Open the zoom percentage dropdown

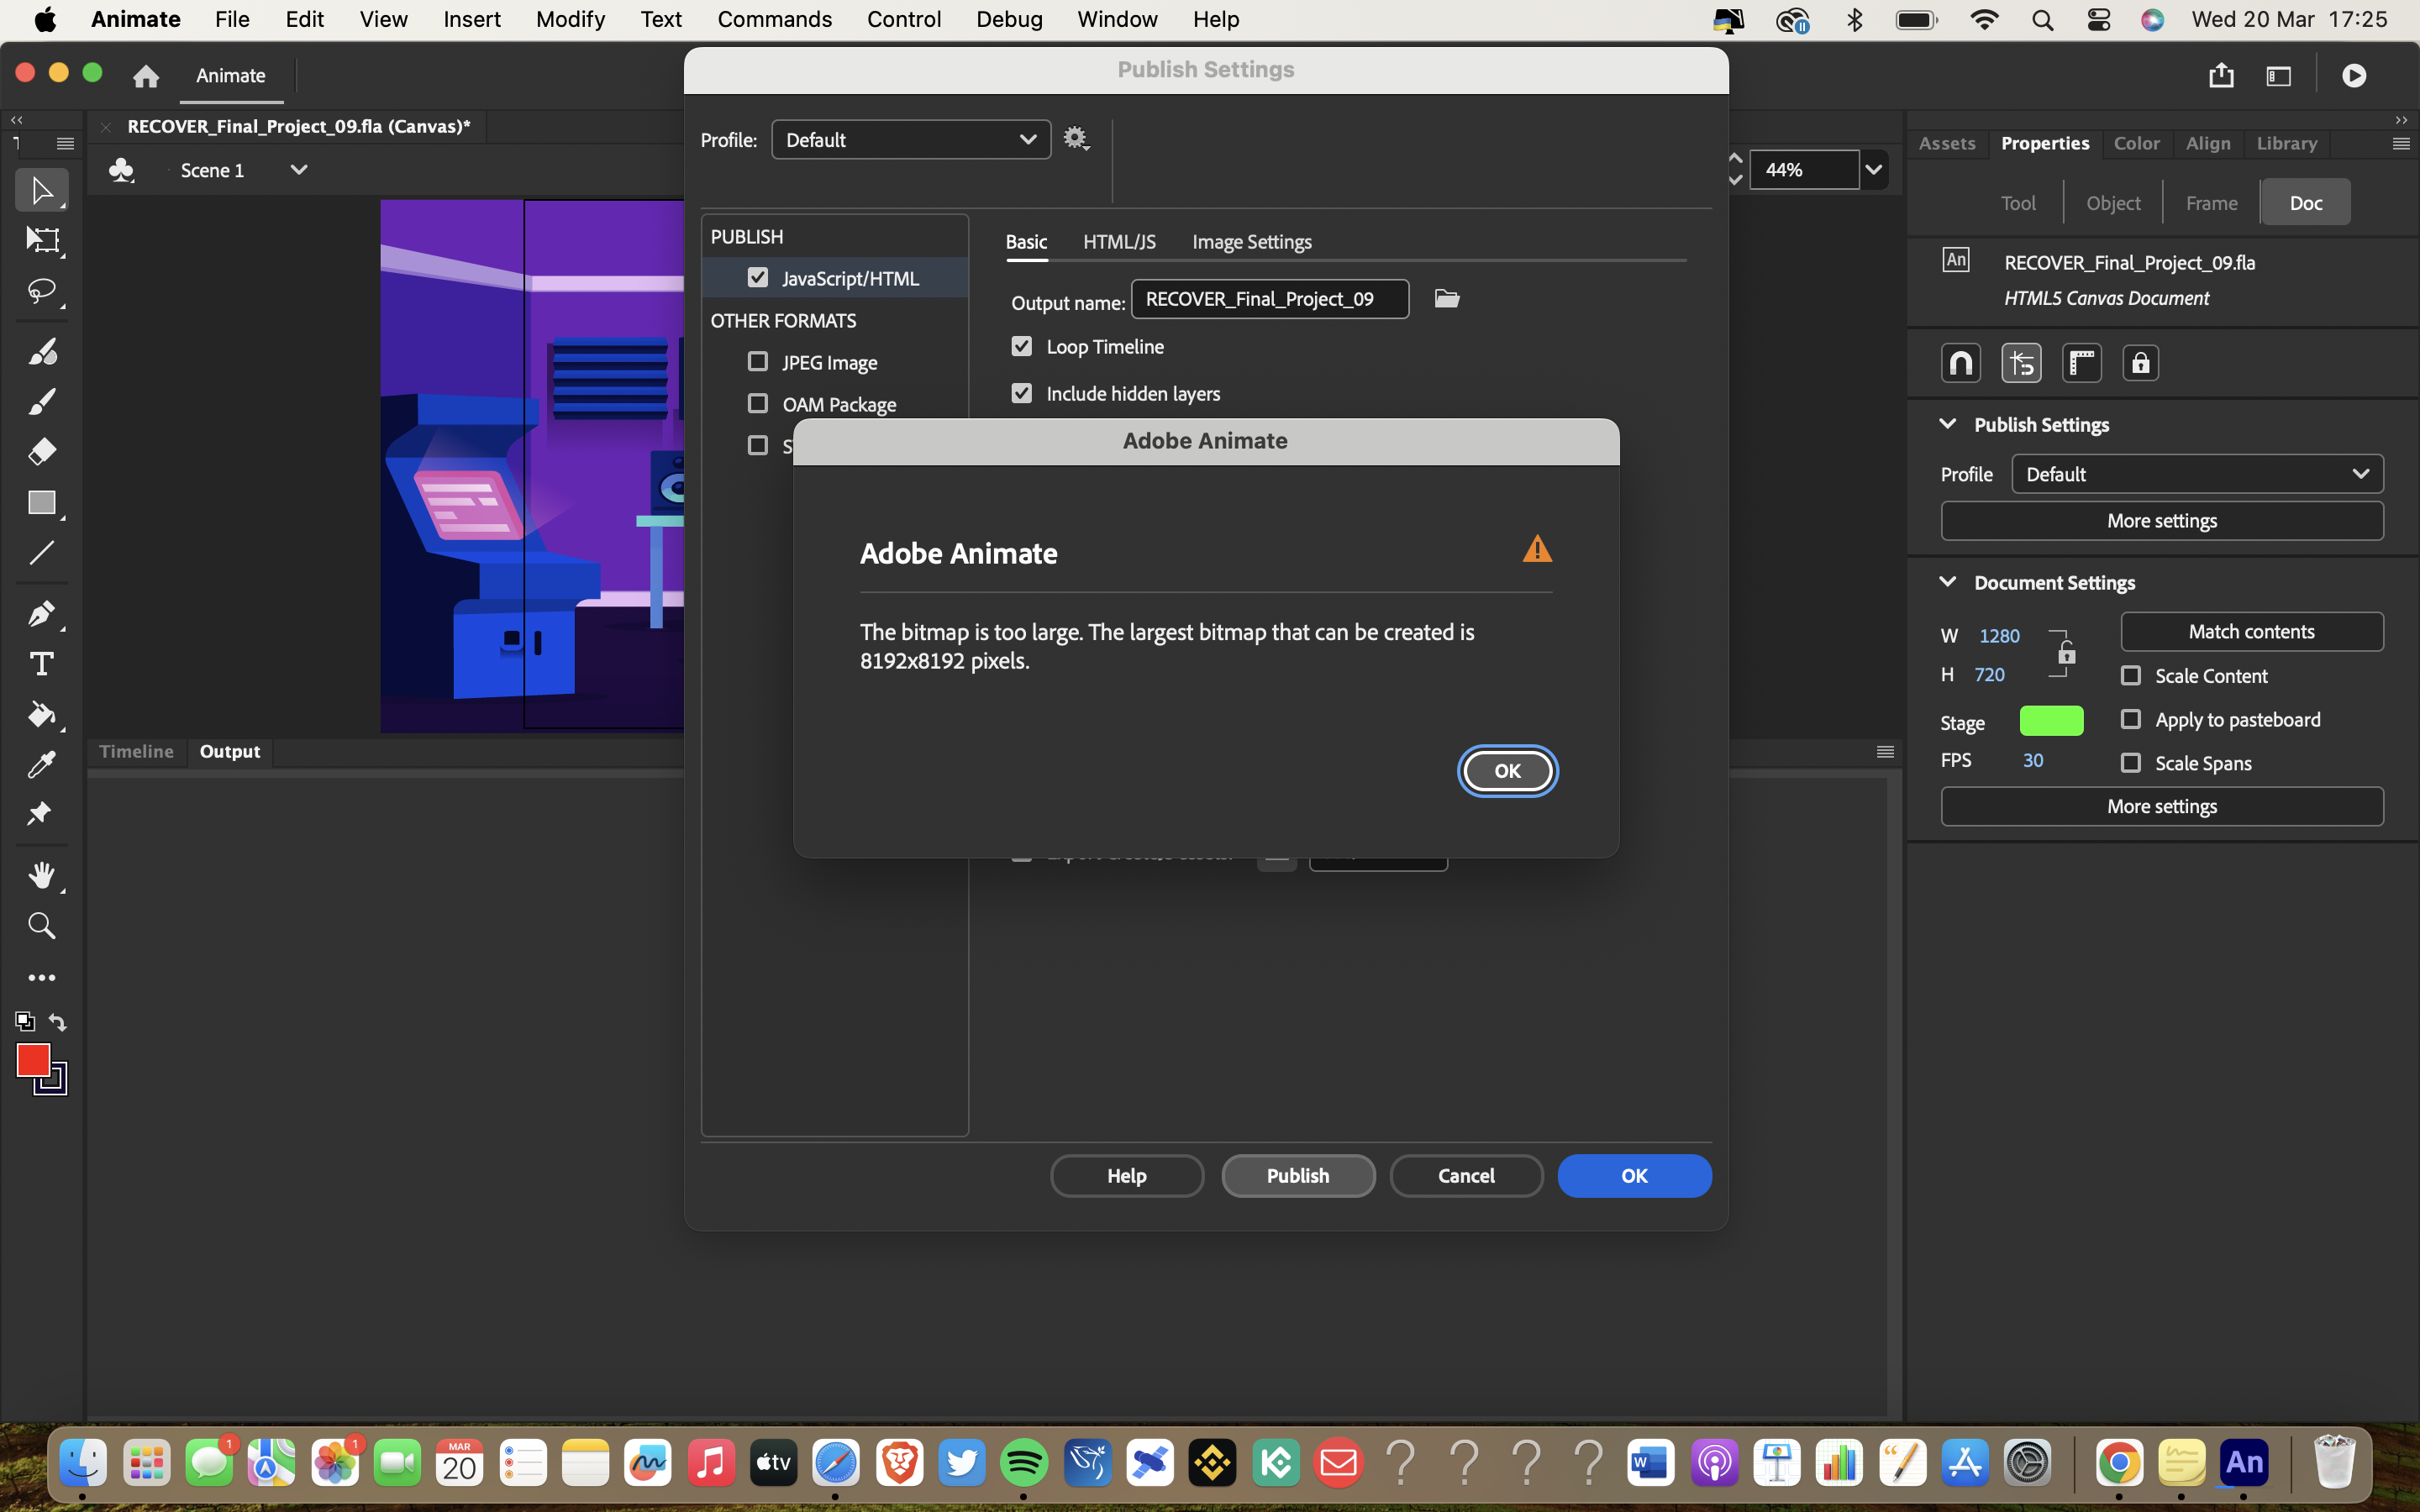pyautogui.click(x=1872, y=170)
